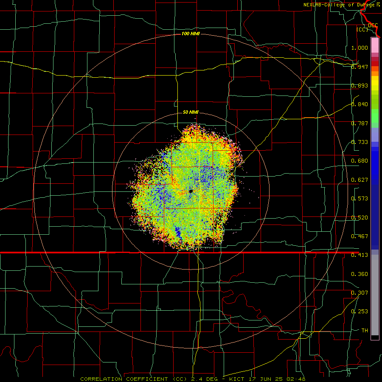Click the pink segment atop the color bar
The width and height of the screenshot is (382, 382).
375,45
